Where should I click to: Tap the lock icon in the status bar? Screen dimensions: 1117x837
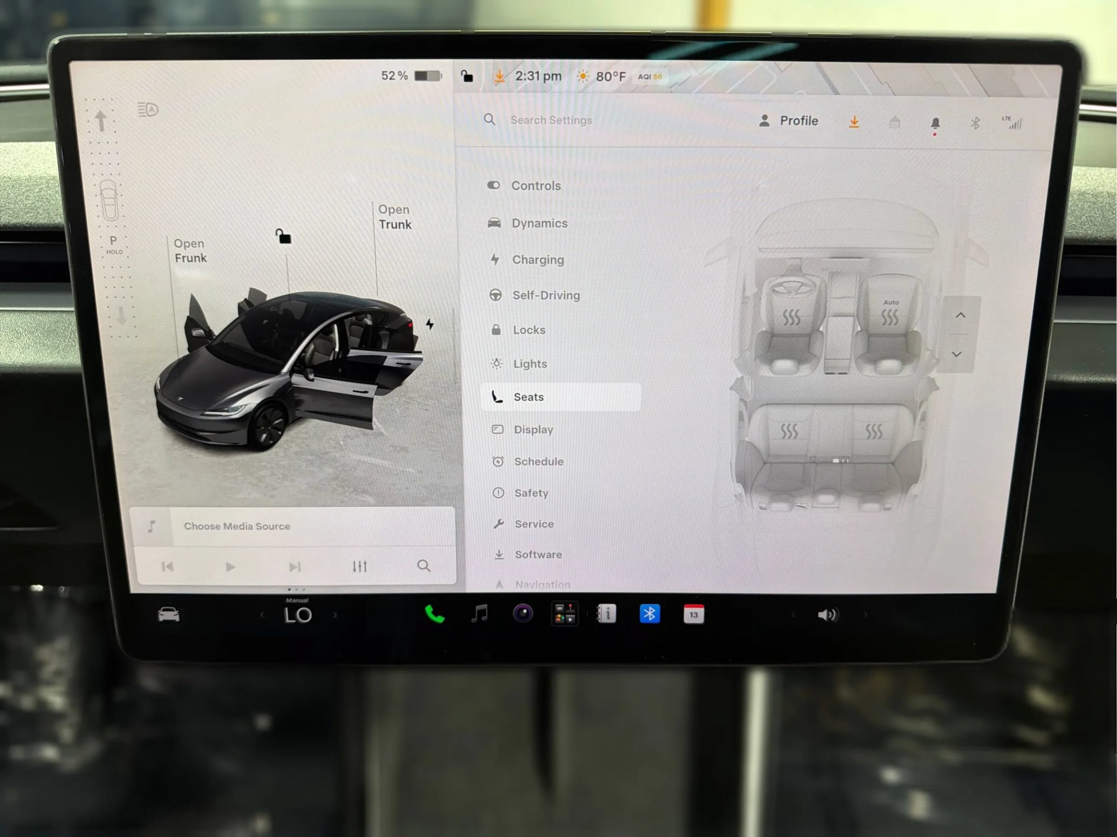(x=467, y=76)
